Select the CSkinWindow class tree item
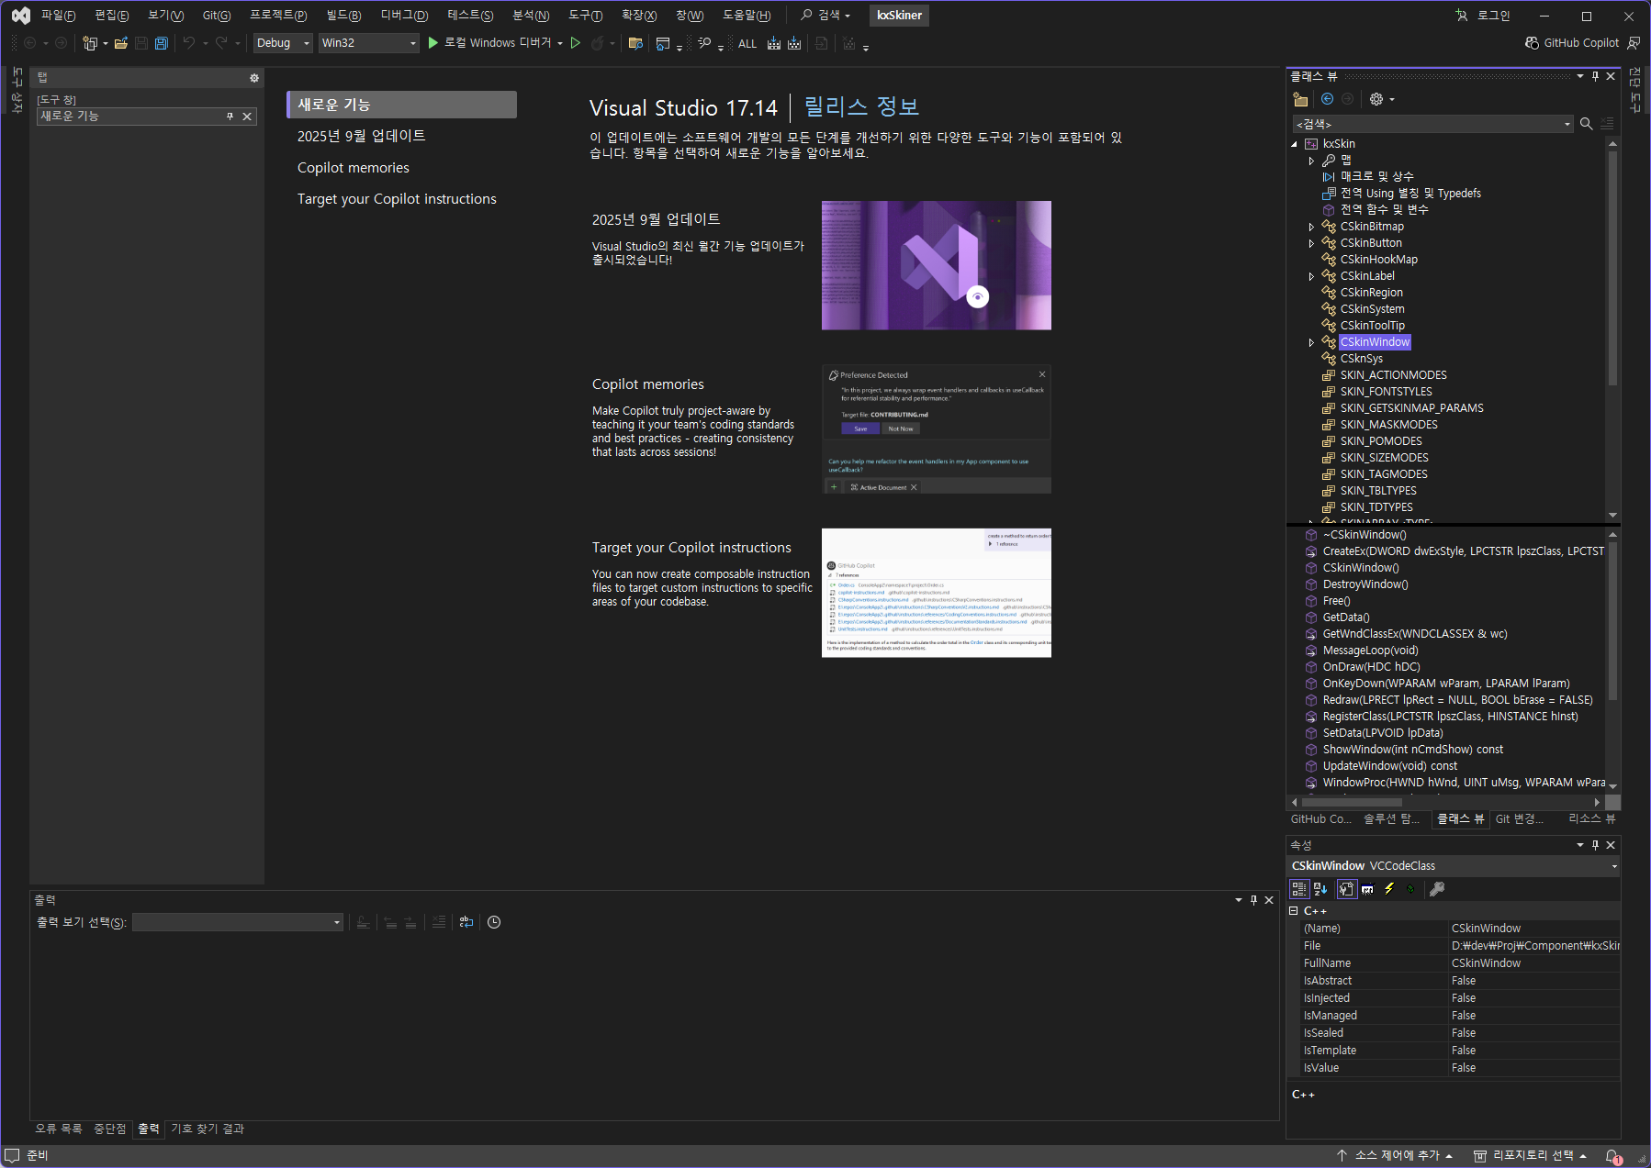Screen dimensions: 1651x1168 (x=1375, y=342)
